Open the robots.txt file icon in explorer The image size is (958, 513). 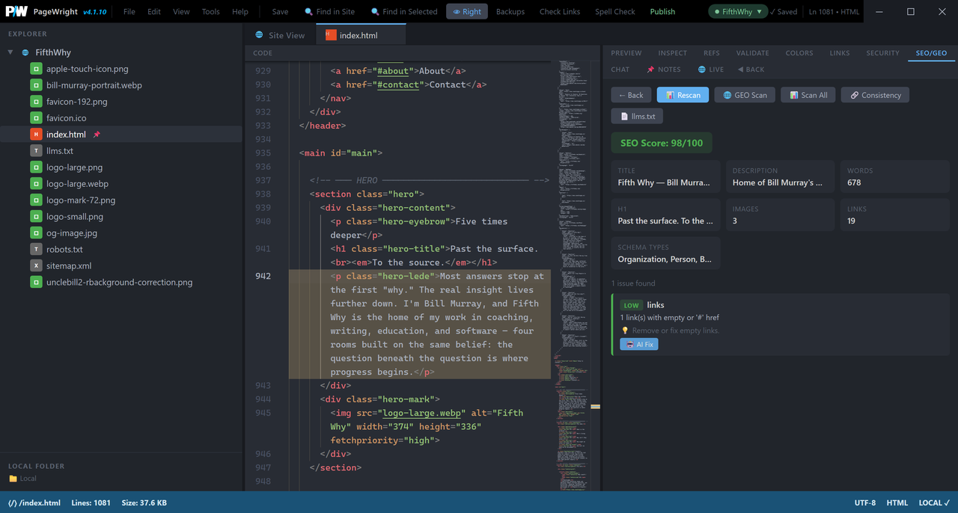(x=36, y=249)
